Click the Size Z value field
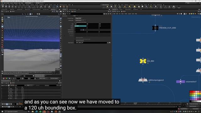The height and width of the screenshot is (113, 201). point(105,24)
